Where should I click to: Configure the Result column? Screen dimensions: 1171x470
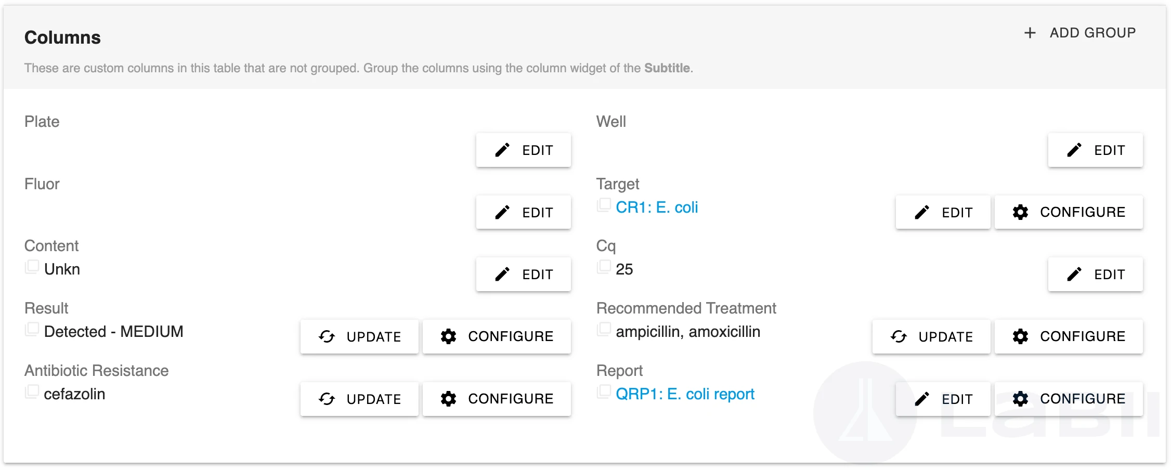497,336
